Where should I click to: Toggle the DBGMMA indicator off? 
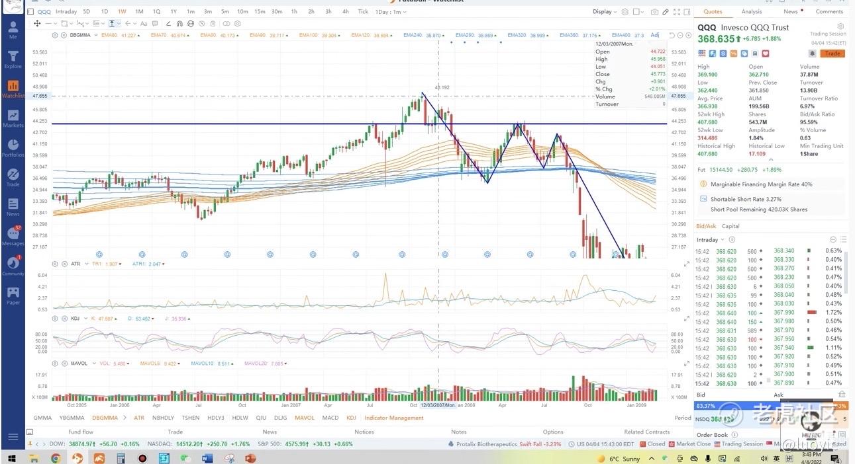[105, 418]
